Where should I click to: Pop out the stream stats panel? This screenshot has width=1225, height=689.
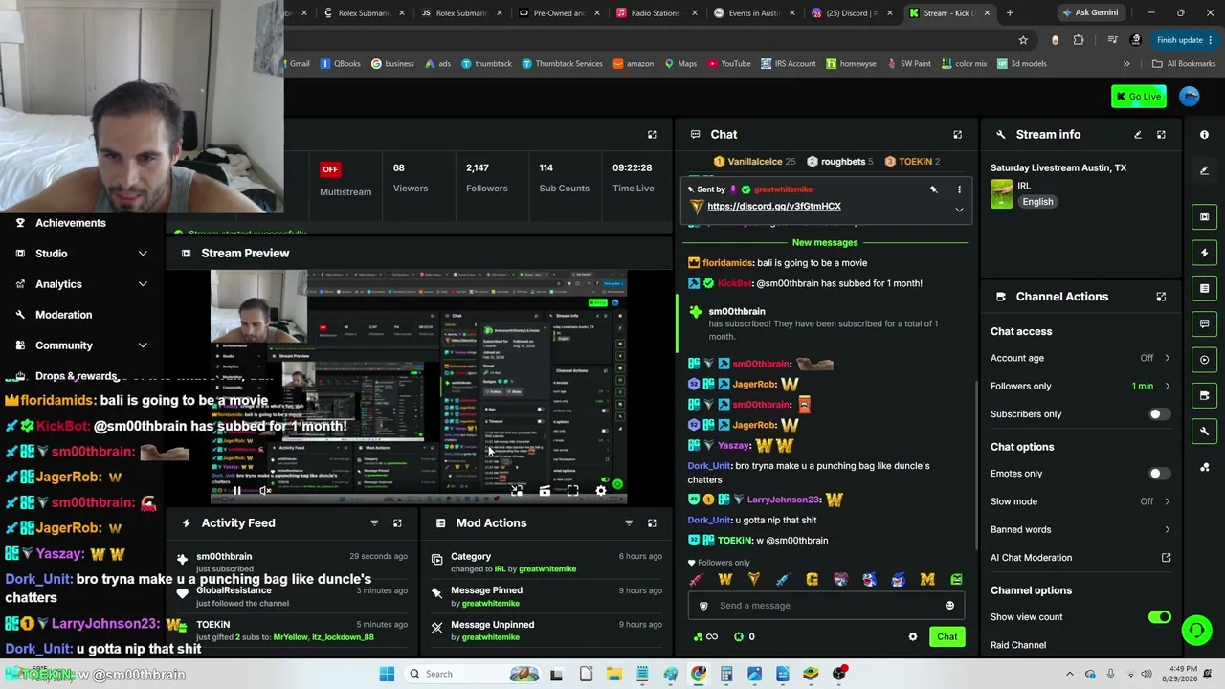[652, 135]
